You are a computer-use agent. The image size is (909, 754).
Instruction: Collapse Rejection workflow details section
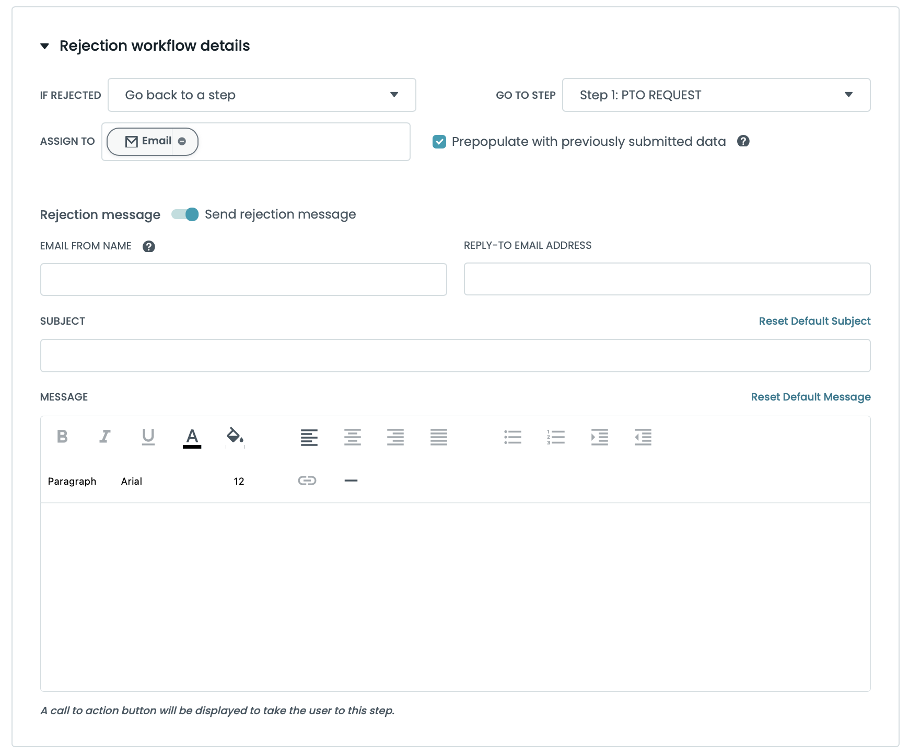click(45, 46)
